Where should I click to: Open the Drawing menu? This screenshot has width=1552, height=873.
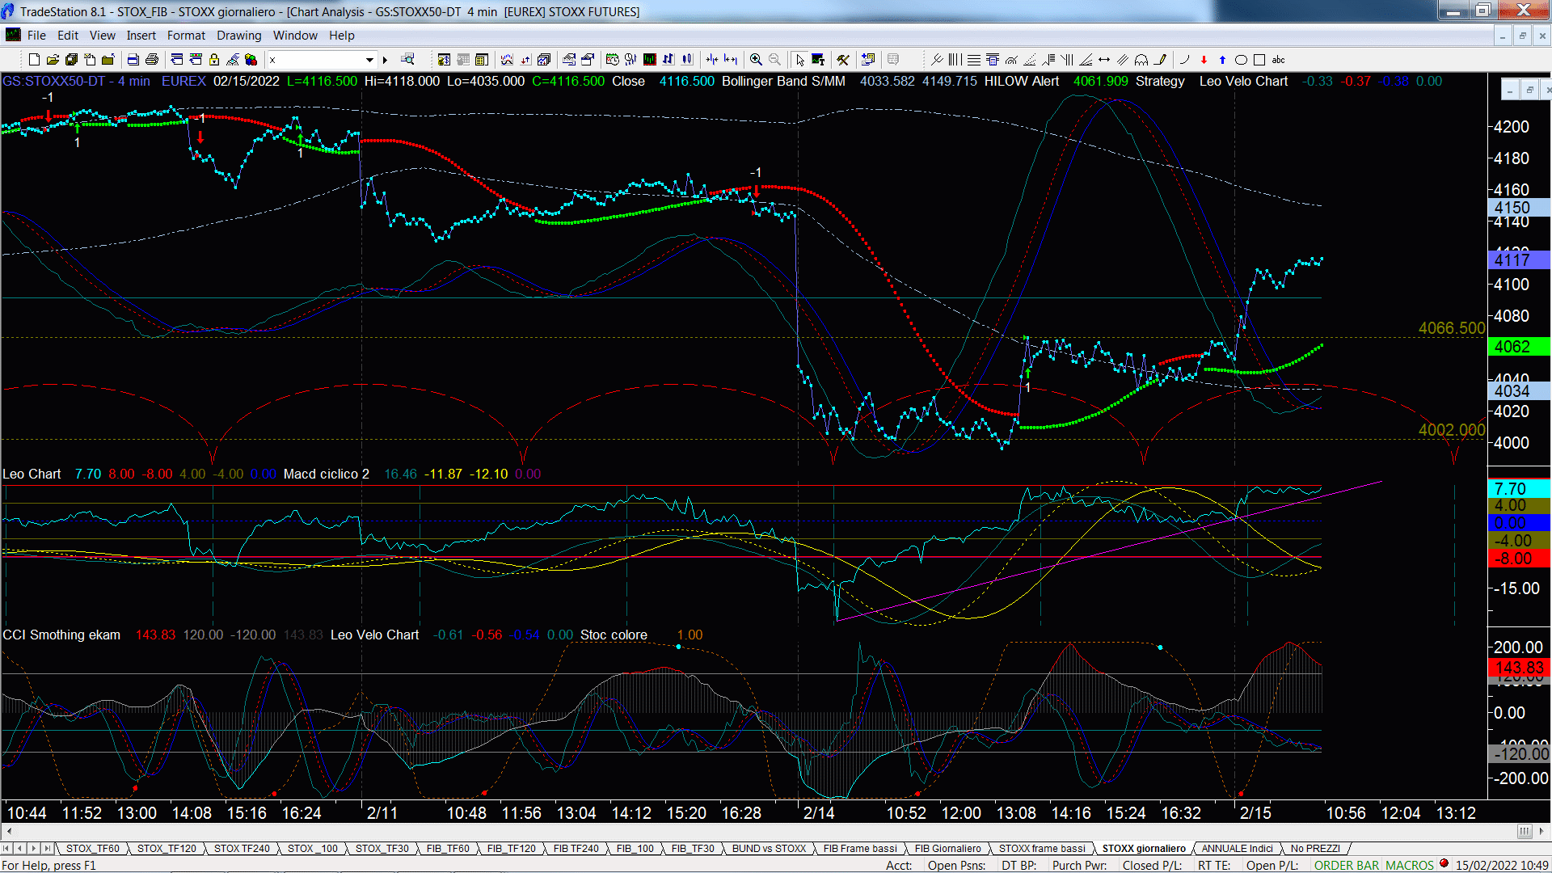point(238,36)
